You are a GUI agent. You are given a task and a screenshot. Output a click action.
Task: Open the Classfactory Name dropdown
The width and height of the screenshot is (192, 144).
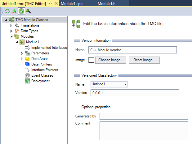(125, 84)
